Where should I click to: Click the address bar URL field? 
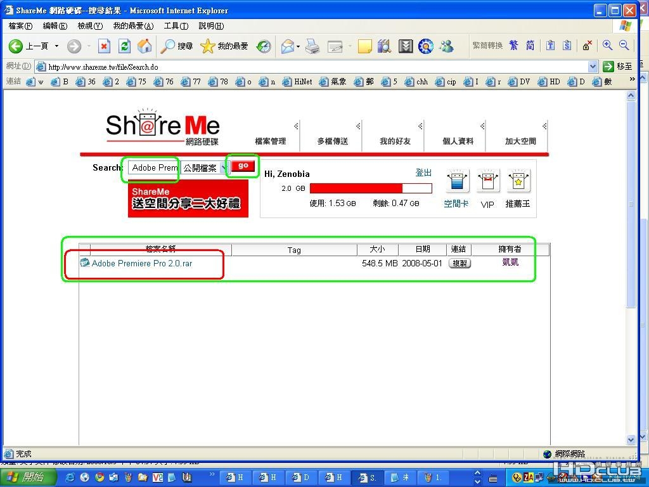tap(318, 67)
